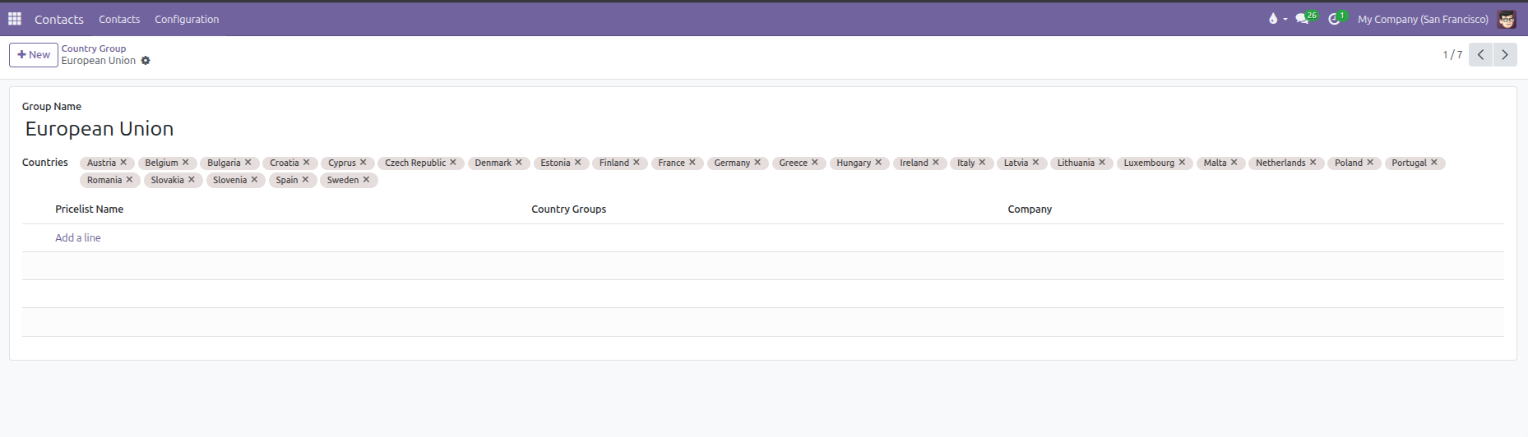Switch company via My Company (San Francisco)
This screenshot has height=437, width=1528.
[1423, 19]
